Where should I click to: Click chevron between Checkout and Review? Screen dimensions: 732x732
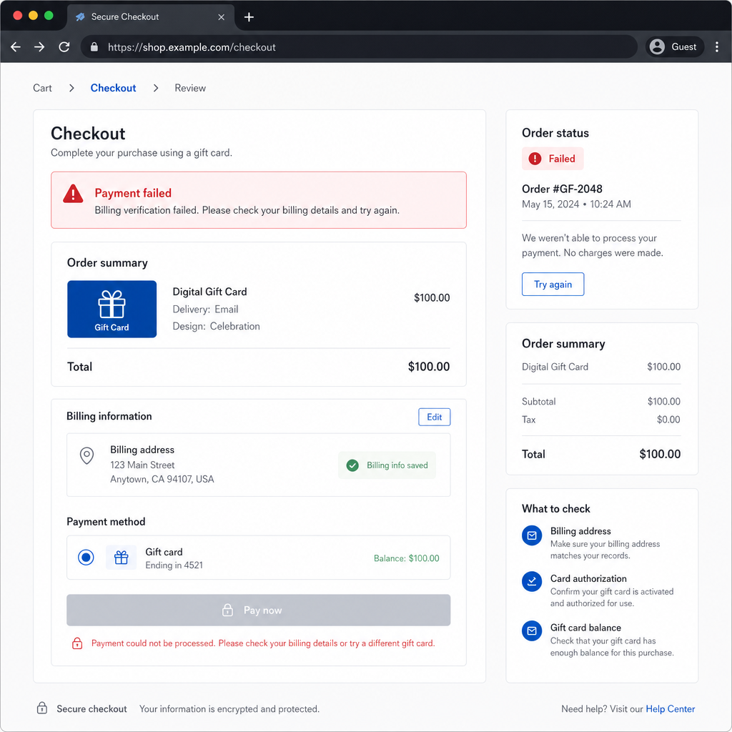[x=156, y=88]
